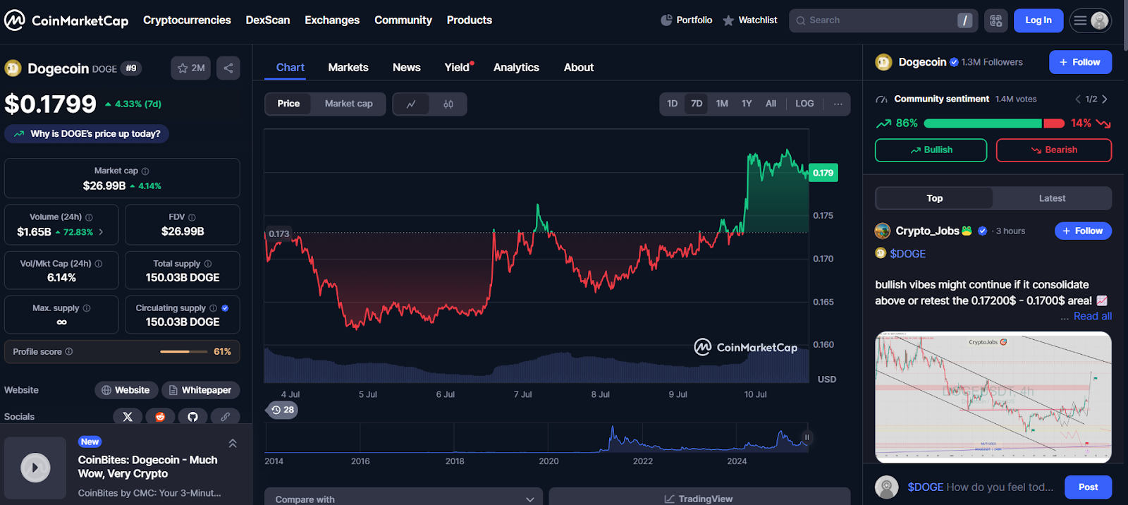Set chart range to 7D

point(697,104)
